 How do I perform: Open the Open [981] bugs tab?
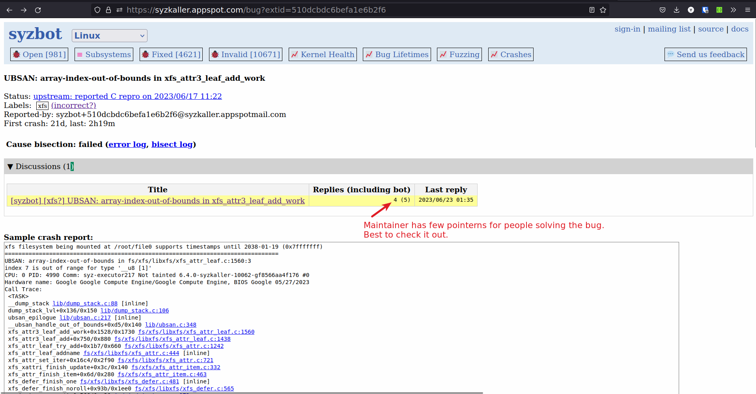tap(39, 54)
